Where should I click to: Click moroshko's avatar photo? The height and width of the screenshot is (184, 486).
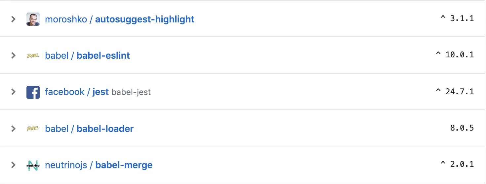33,19
